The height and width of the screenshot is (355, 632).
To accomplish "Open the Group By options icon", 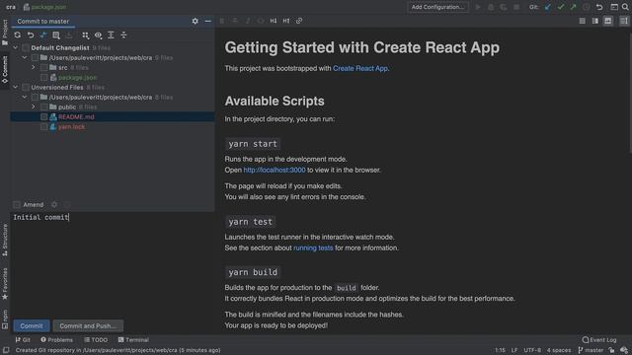I will [x=85, y=35].
